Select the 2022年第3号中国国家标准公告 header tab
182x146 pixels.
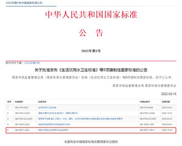click(24, 3)
